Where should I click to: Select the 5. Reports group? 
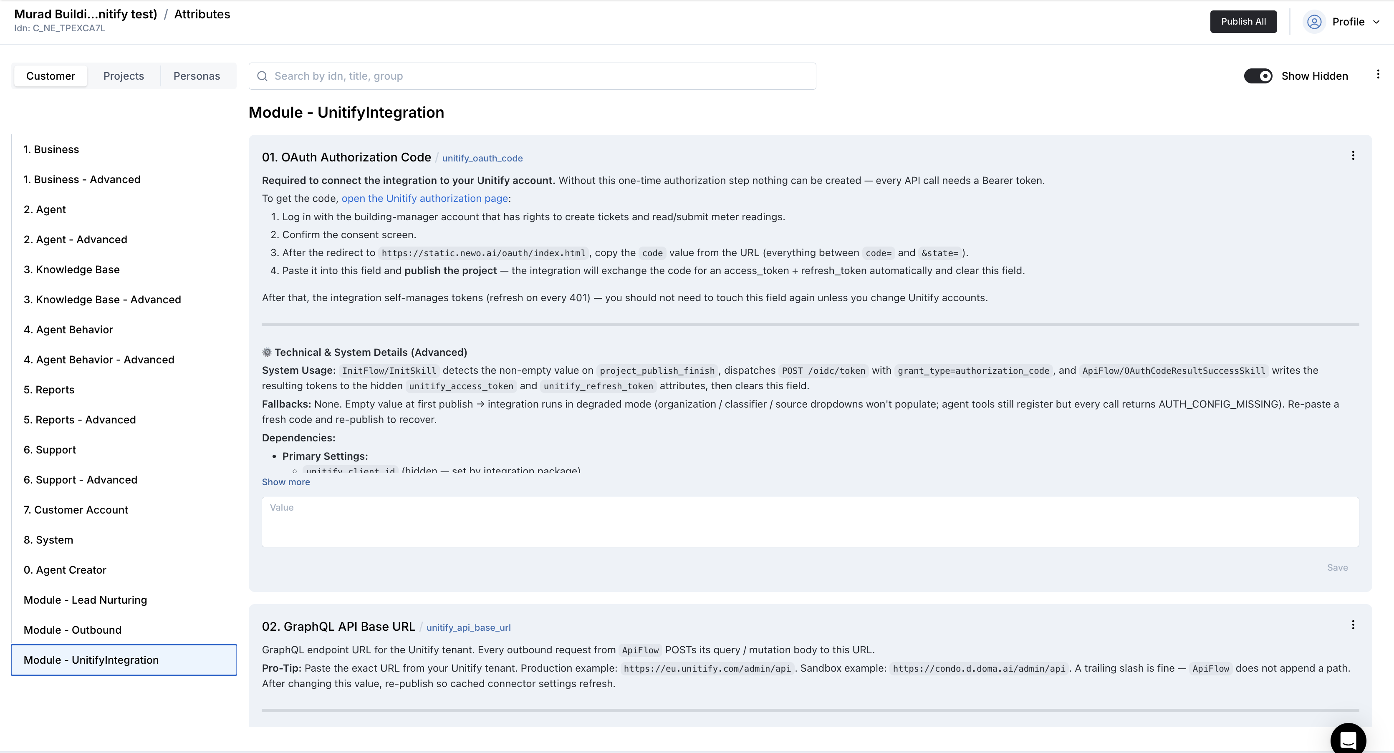[x=124, y=390]
